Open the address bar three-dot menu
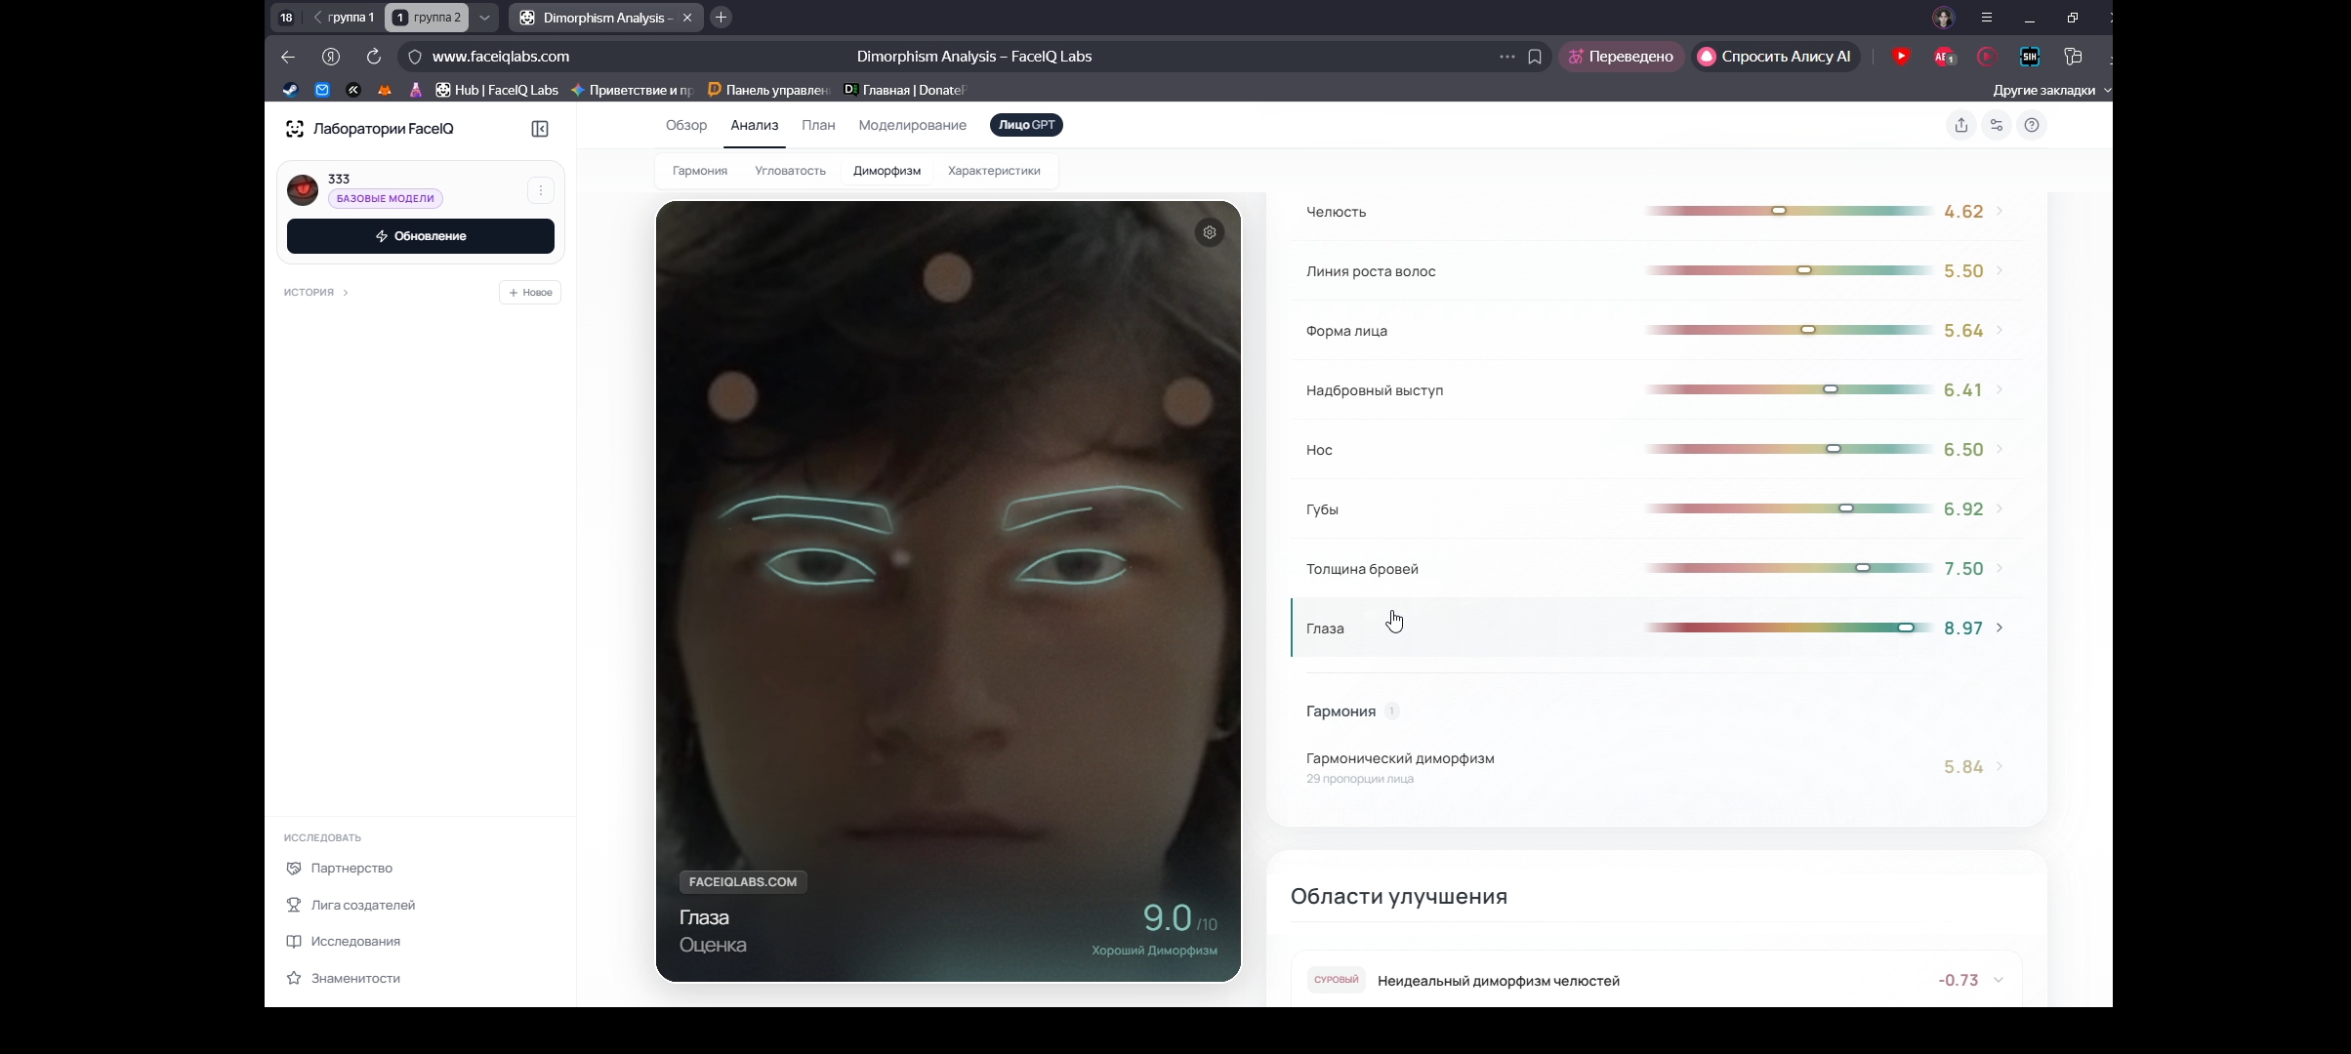 tap(1507, 57)
